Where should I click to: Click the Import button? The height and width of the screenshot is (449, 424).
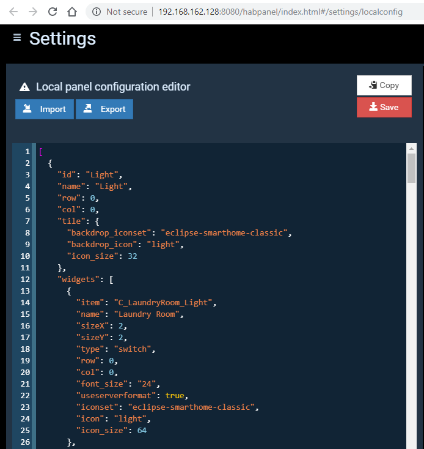coord(45,109)
